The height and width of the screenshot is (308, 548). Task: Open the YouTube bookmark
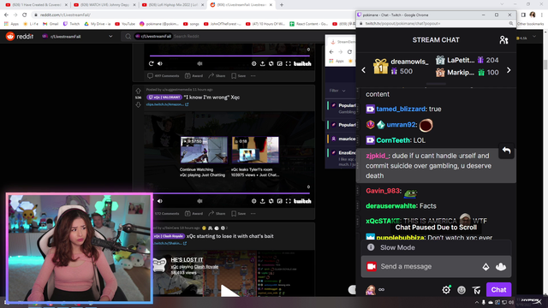pos(125,24)
